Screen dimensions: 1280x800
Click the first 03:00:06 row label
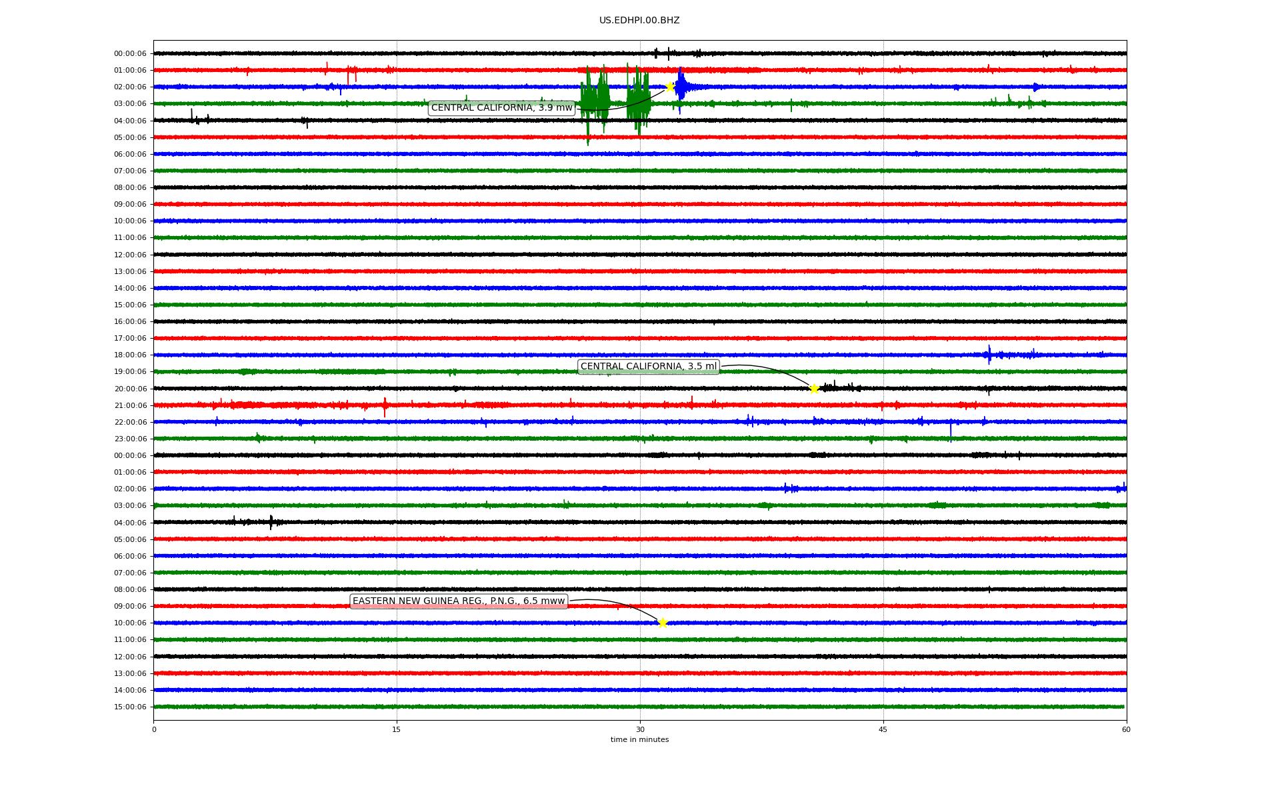point(130,104)
